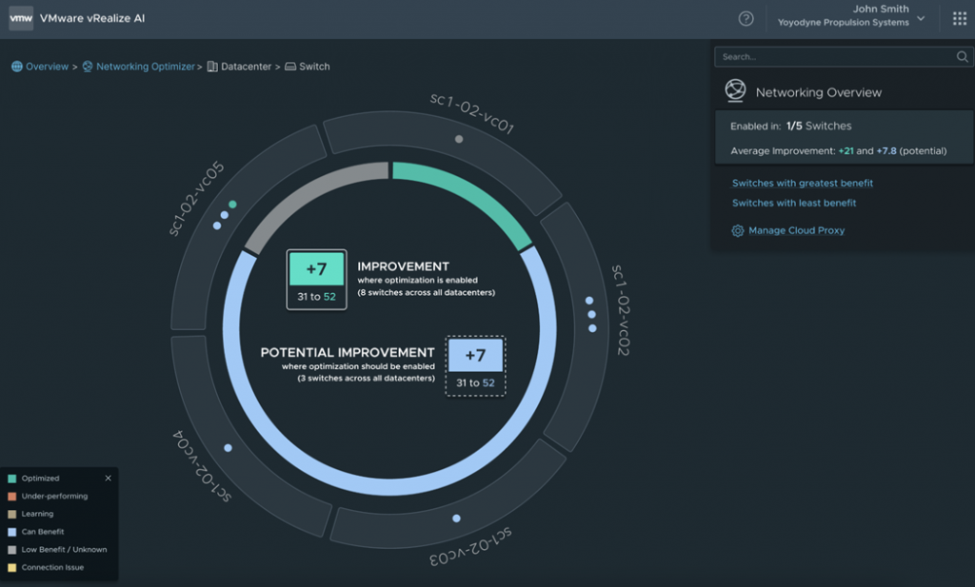Open the help question mark icon
The image size is (975, 587).
pyautogui.click(x=746, y=19)
